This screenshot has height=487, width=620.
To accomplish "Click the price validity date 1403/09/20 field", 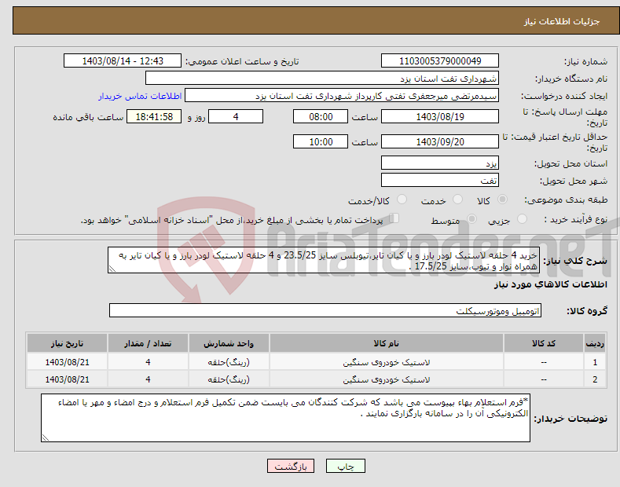I will click(440, 141).
